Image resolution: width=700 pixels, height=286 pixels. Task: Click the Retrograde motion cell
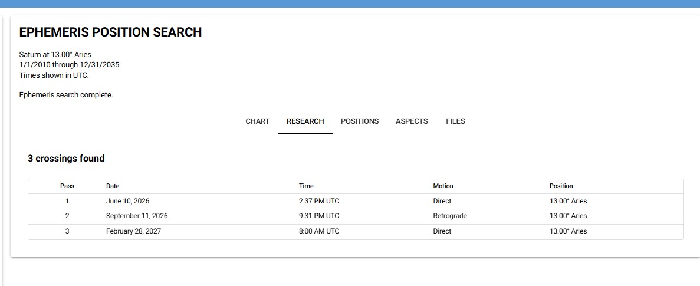click(450, 216)
